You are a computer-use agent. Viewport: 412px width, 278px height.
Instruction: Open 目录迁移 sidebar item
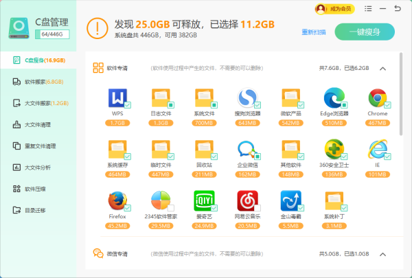point(38,210)
